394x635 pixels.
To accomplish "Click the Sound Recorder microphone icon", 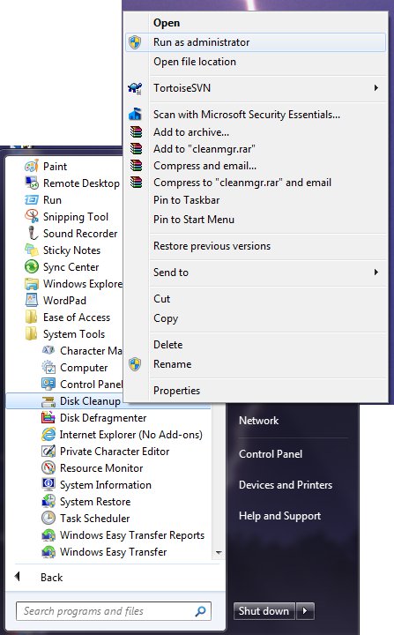I will (x=31, y=233).
